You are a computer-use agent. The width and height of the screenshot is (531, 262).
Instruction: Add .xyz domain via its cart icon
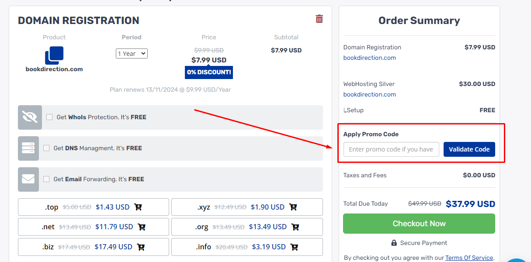pyautogui.click(x=293, y=207)
